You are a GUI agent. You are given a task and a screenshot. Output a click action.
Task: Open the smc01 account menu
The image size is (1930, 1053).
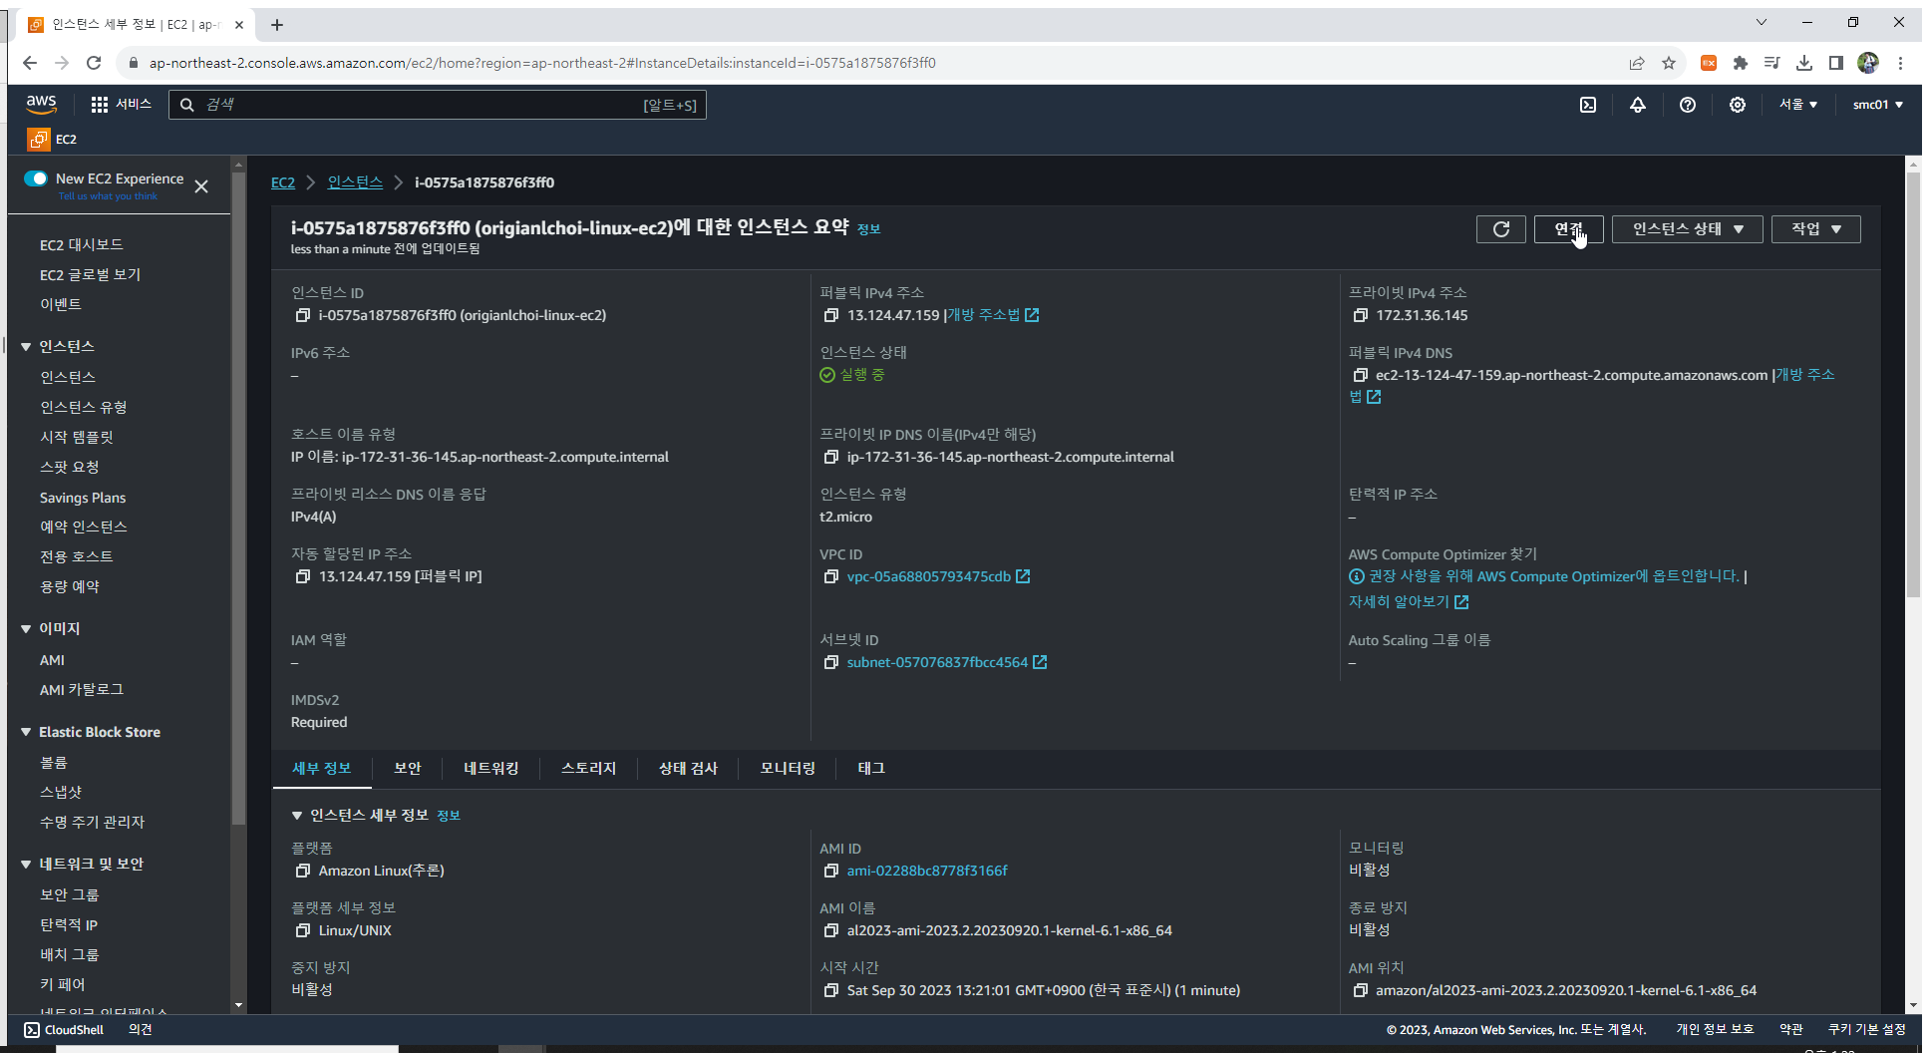click(x=1878, y=105)
